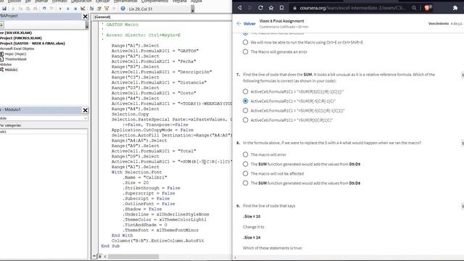Click the padlock site info icon
Screen dimensions: 464x261
point(295,8)
